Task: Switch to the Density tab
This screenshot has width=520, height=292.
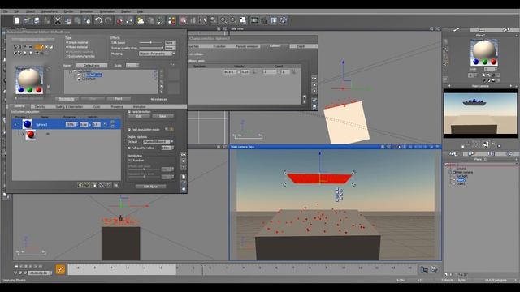Action: [x=40, y=106]
